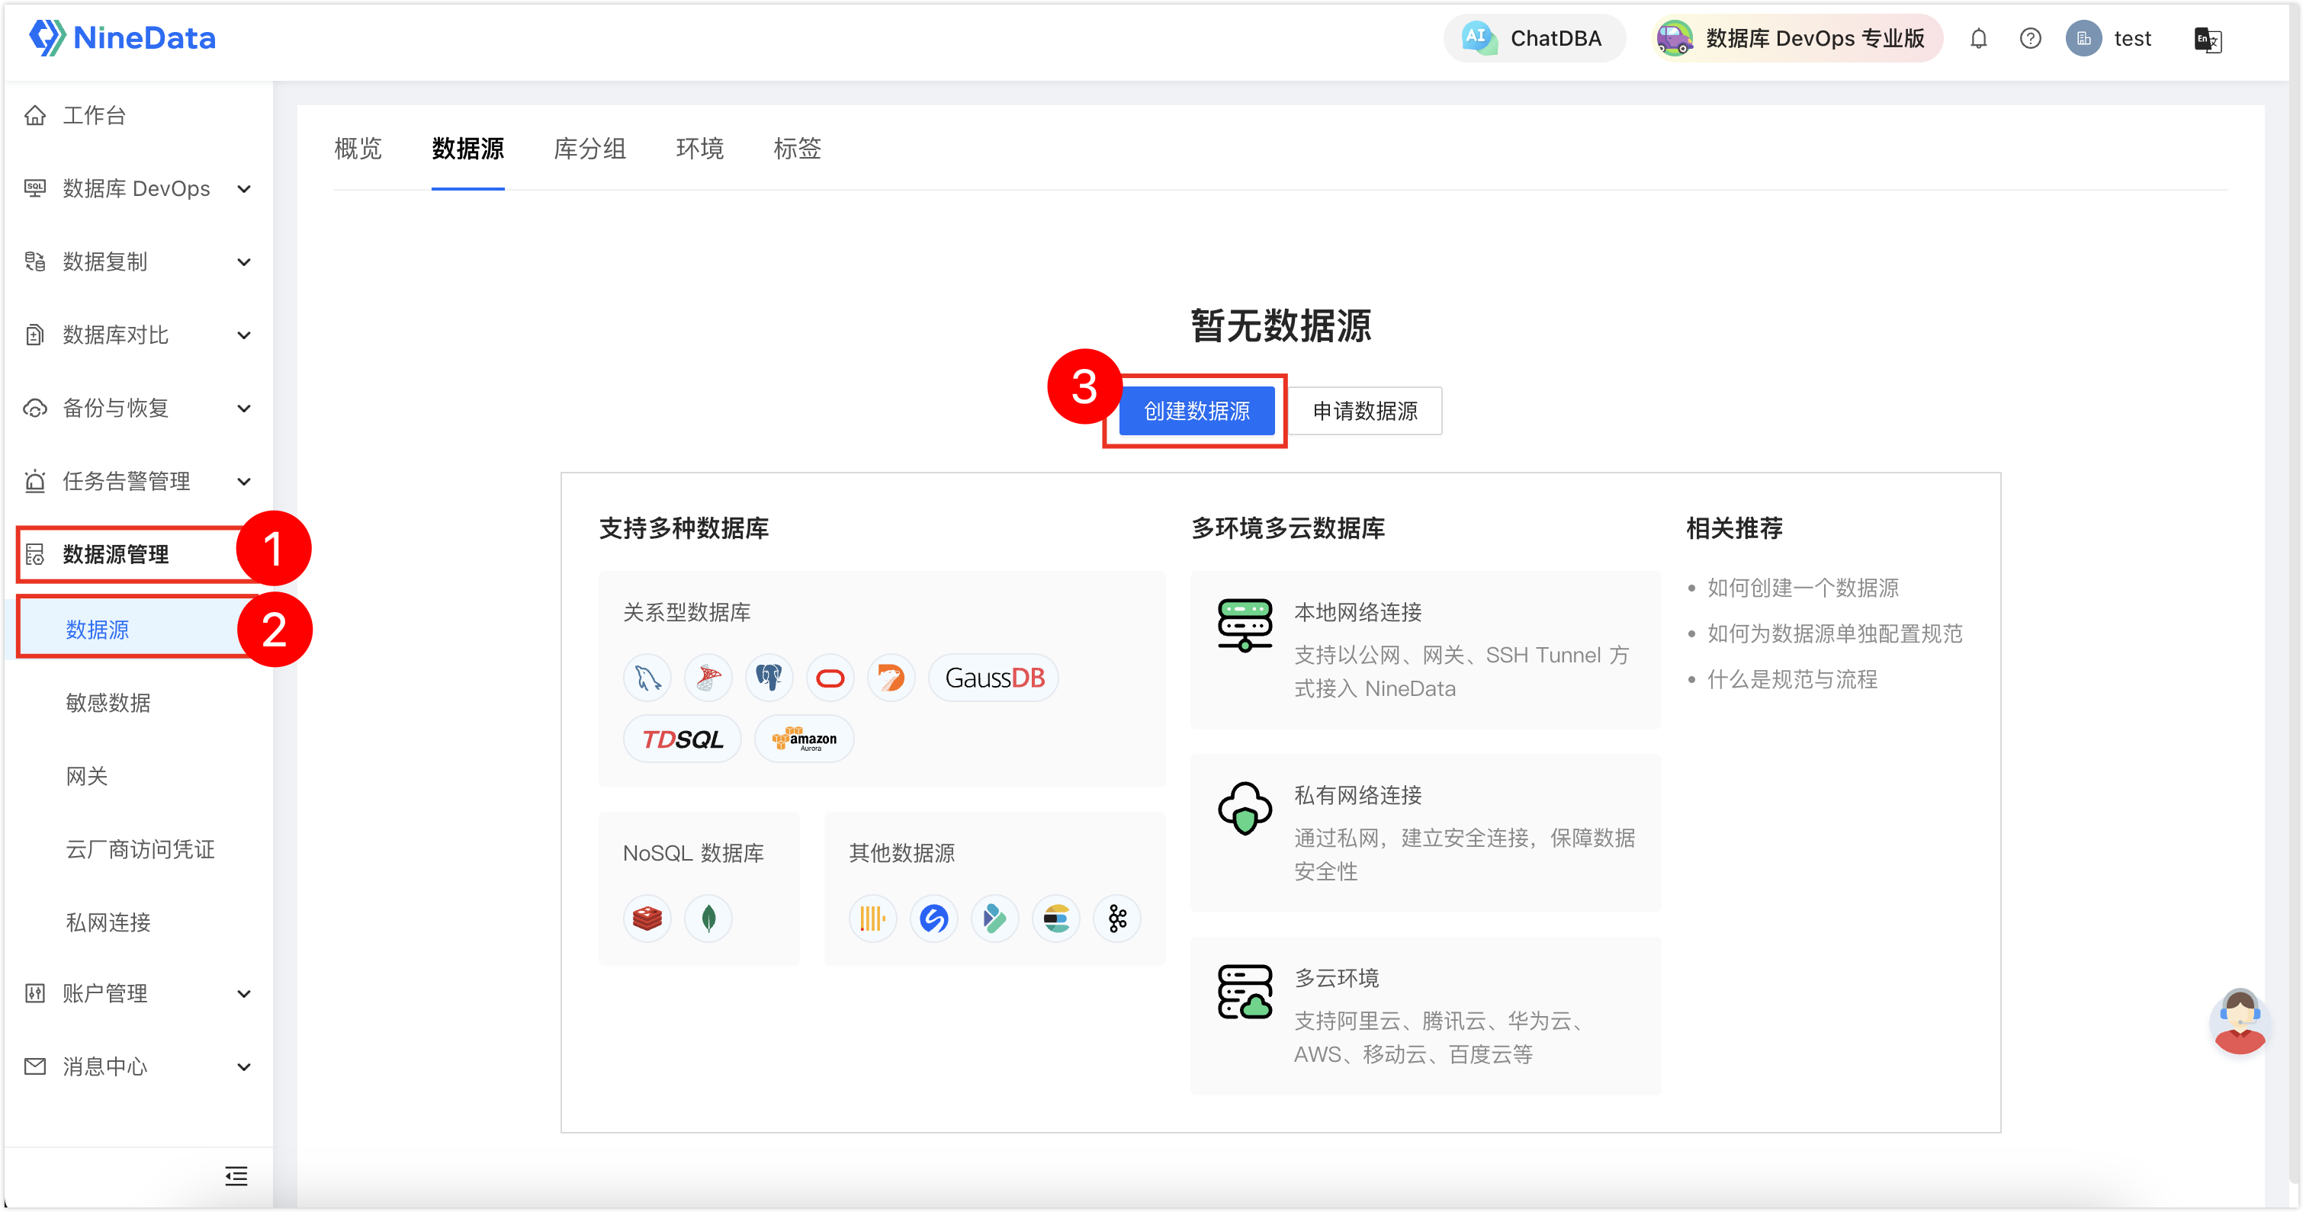The image size is (2303, 1212).
Task: Switch to the 环境 tab
Action: (700, 149)
